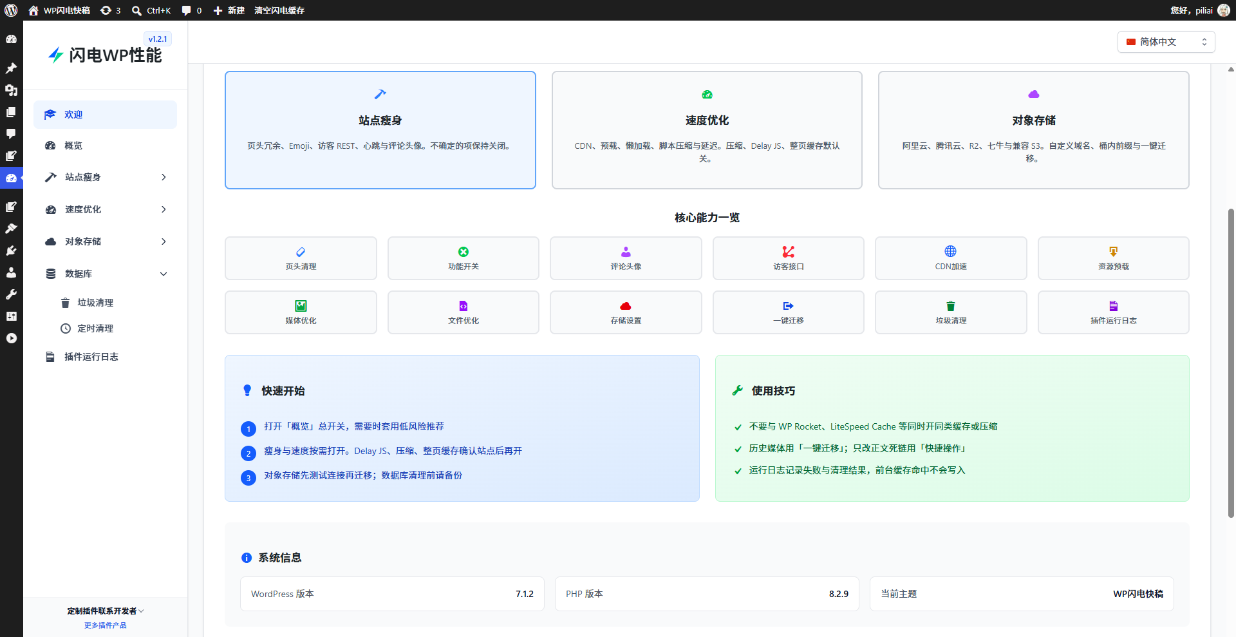The image size is (1236, 637).
Task: Go to 概览 in the plugin sidebar
Action: click(106, 146)
